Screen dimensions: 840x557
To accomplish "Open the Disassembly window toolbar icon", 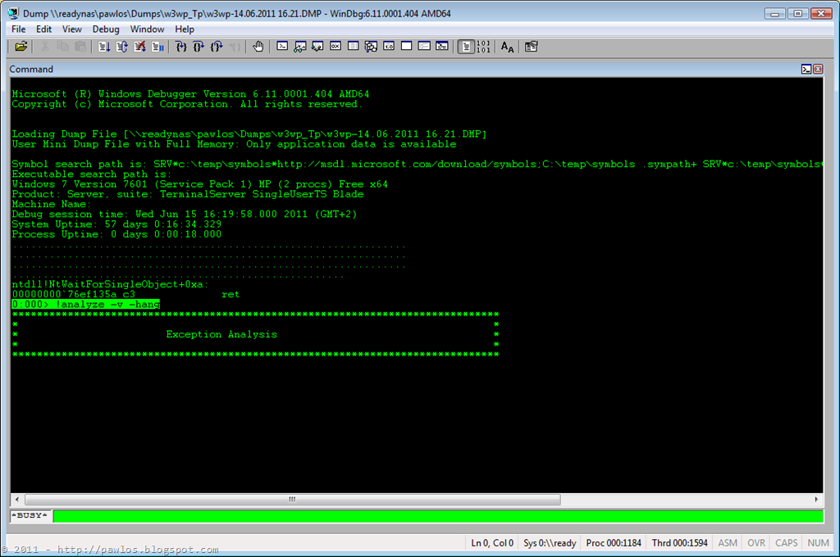I will [389, 47].
